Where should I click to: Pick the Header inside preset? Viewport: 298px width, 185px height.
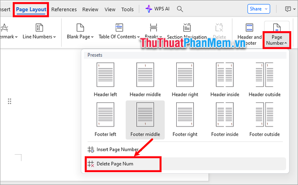click(224, 75)
